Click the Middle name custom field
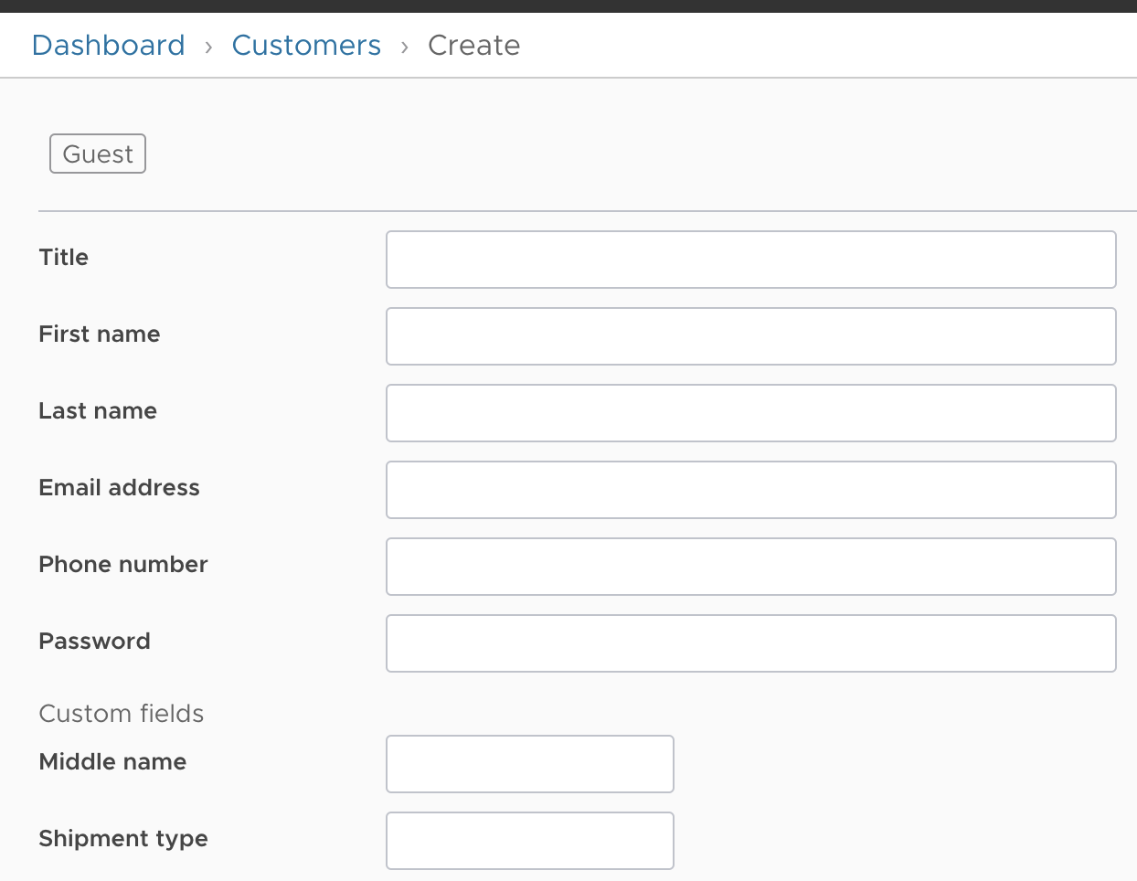Viewport: 1137px width, 881px height. coord(529,764)
